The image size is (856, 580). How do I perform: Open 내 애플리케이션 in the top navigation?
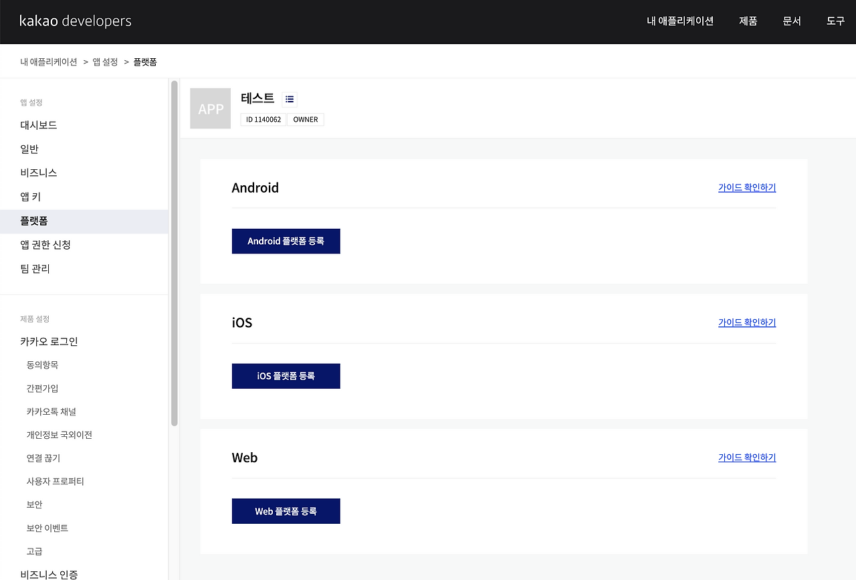pyautogui.click(x=679, y=21)
